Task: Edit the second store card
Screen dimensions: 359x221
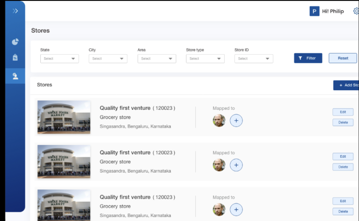Action: tap(343, 156)
